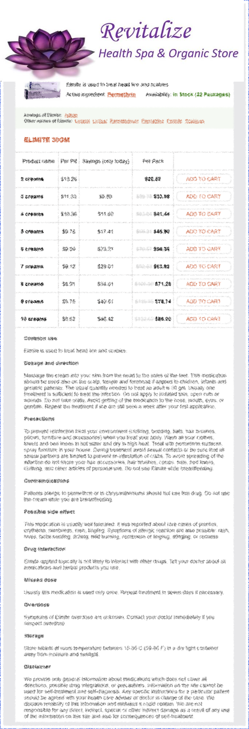Add 10 creams pack to cart
The height and width of the screenshot is (729, 249).
coord(203,319)
